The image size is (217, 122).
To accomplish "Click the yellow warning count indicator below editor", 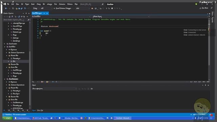I will 47,82.
